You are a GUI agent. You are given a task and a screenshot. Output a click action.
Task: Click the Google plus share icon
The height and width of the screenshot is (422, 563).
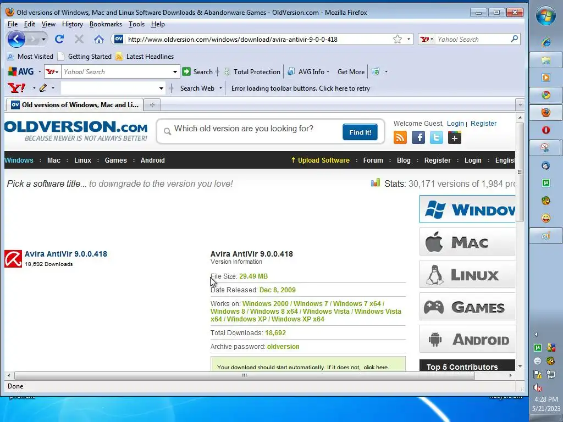[455, 137]
